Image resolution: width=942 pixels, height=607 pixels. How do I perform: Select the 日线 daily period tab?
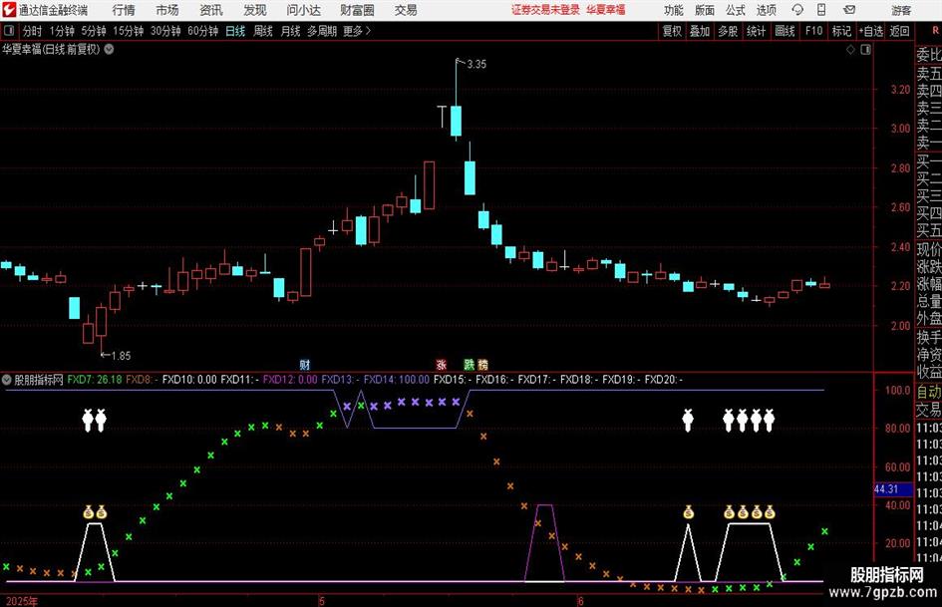click(x=235, y=31)
